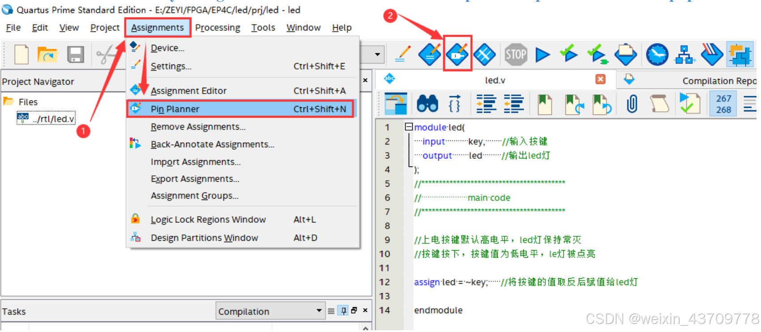Run Analysis & Synthesis with the checkmark play icon
761x332 pixels.
coord(569,54)
